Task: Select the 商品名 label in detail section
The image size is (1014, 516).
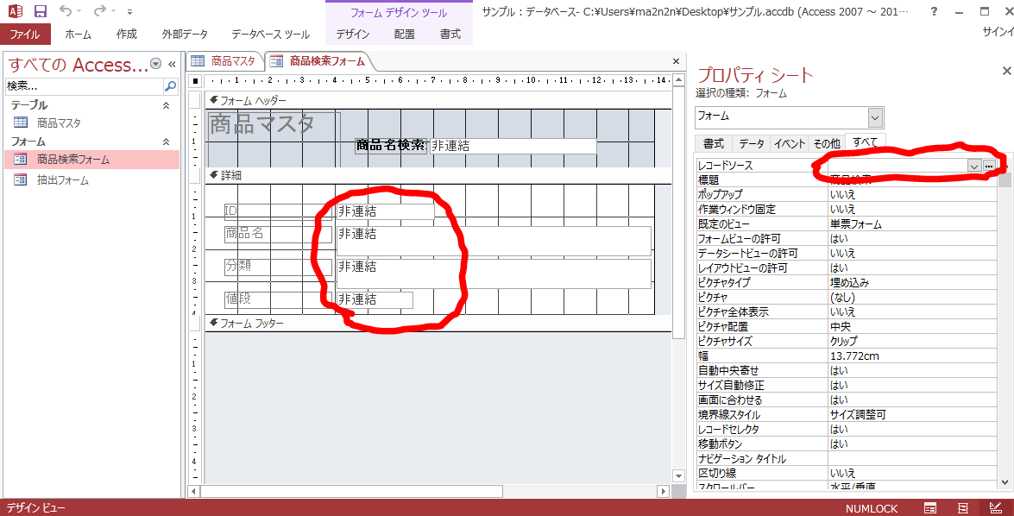Action: (277, 234)
